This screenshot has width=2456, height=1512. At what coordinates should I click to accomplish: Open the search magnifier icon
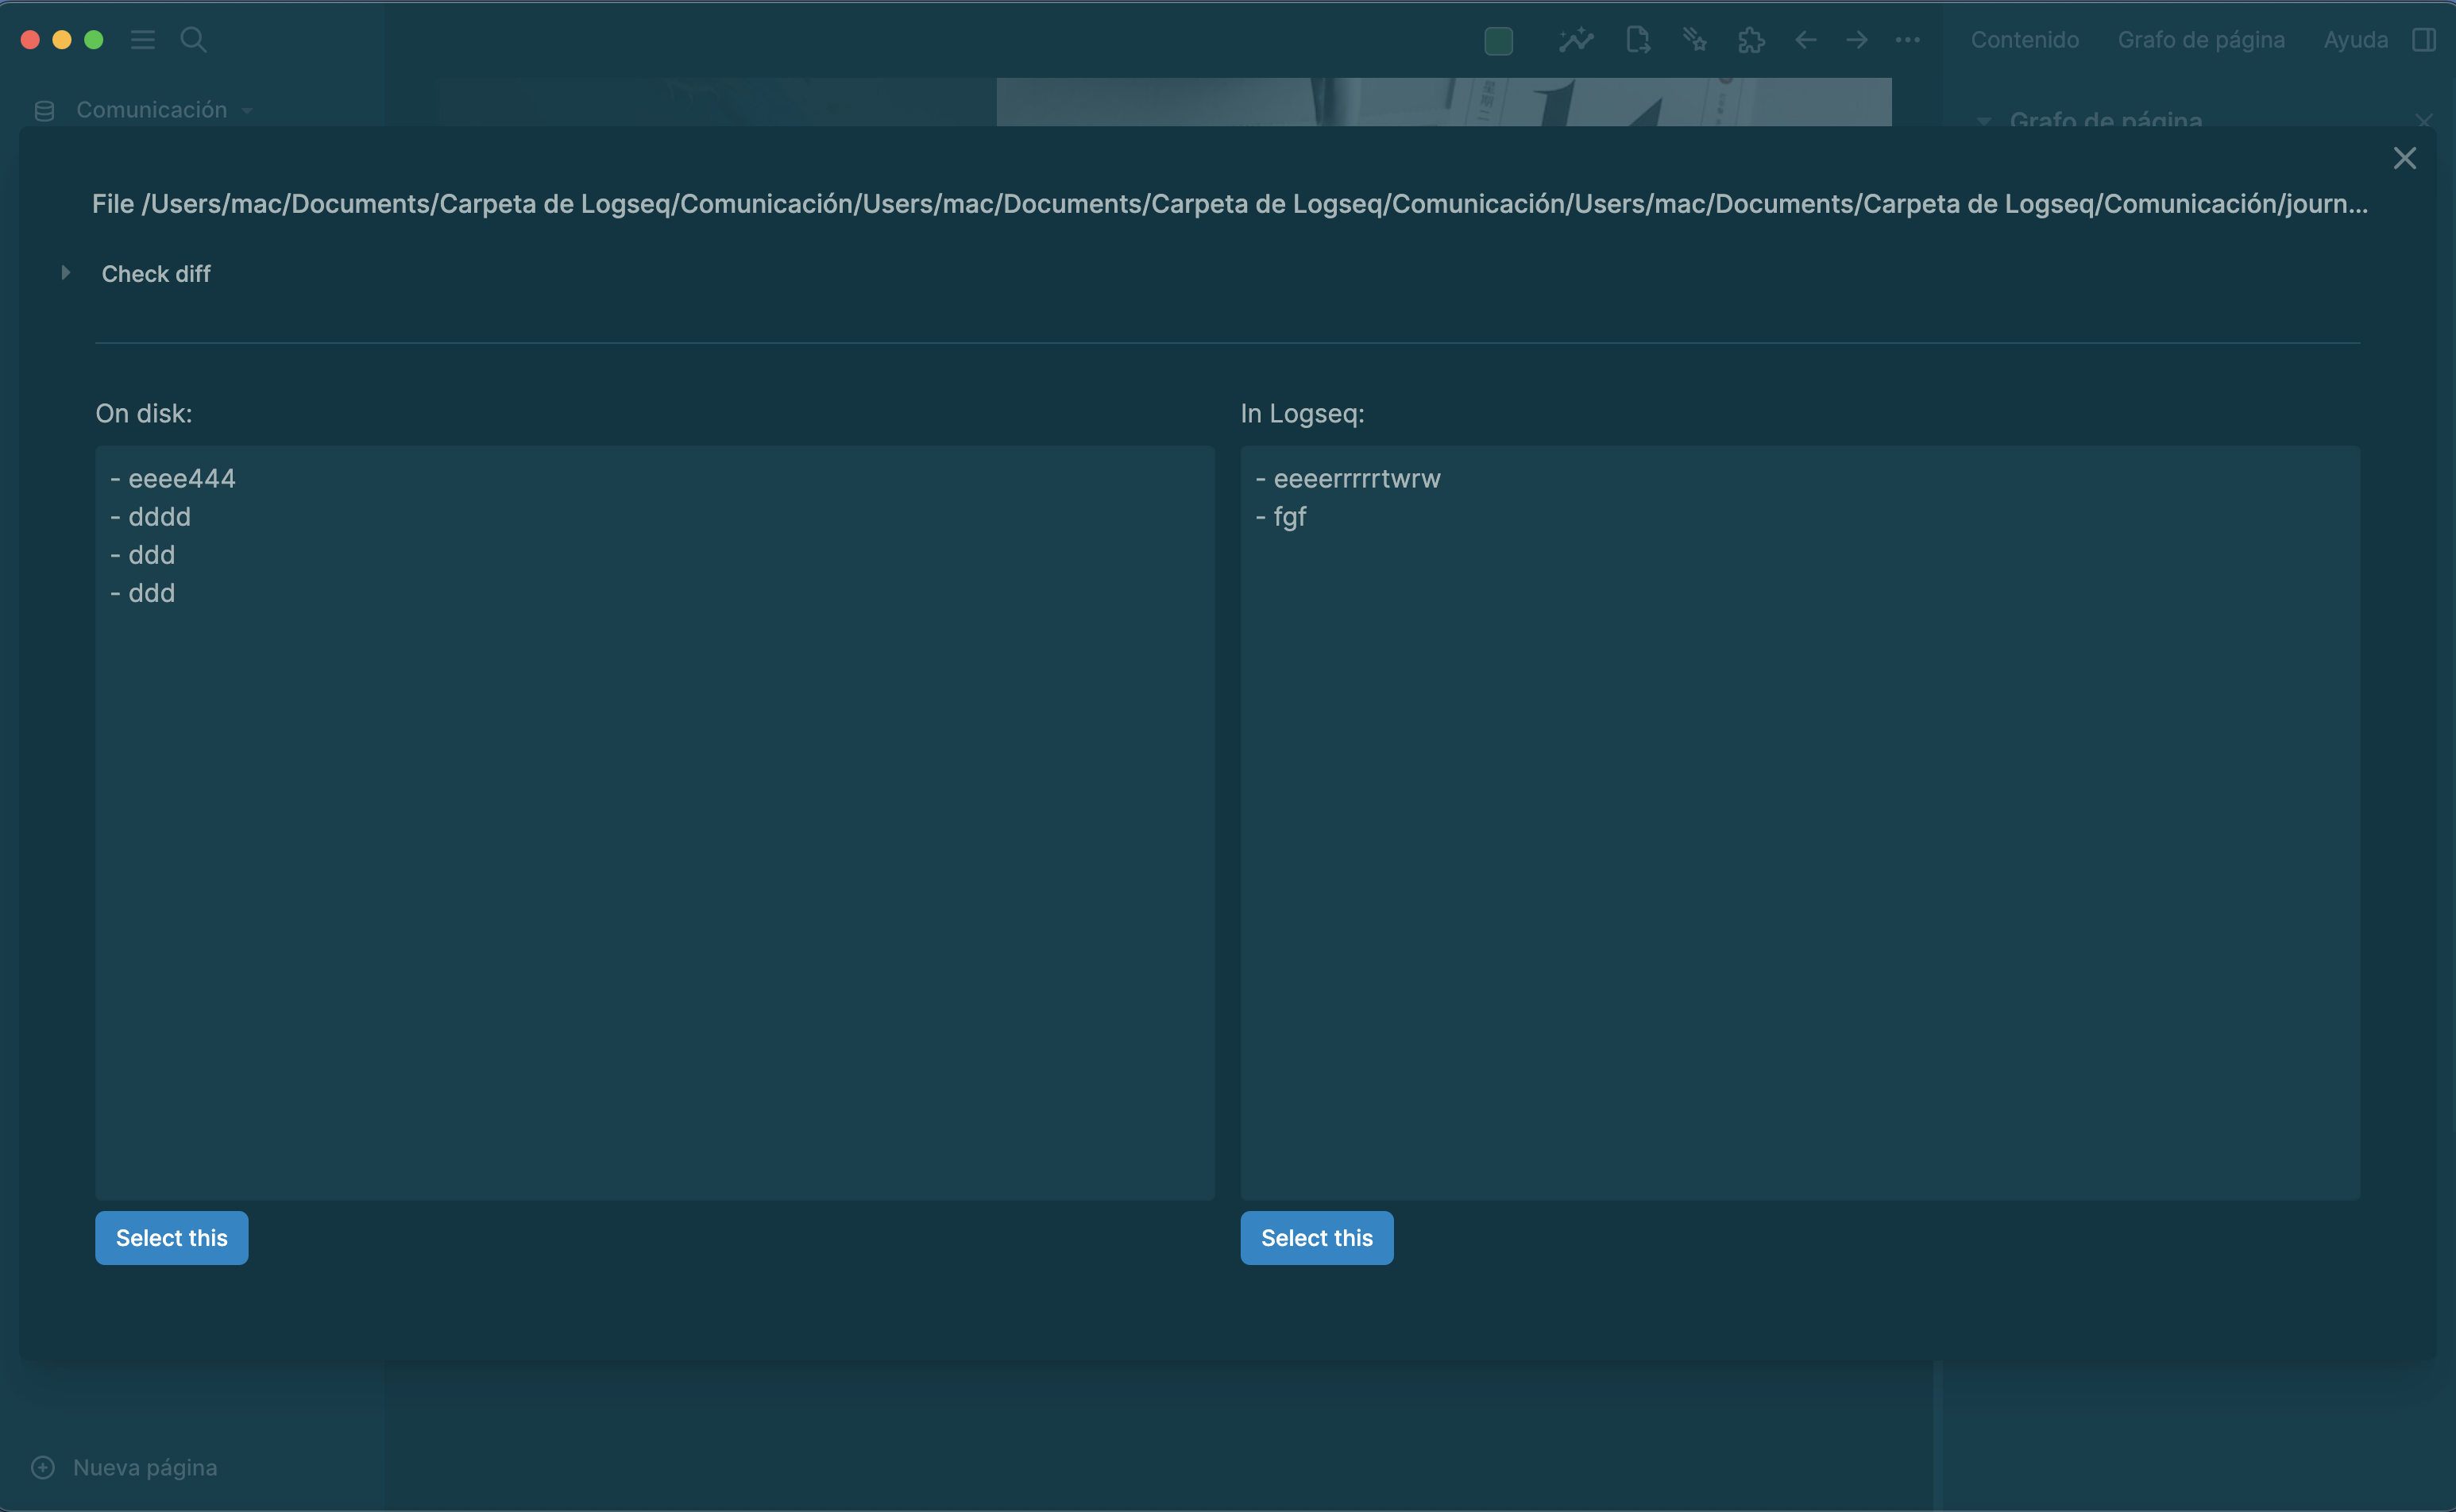click(x=193, y=40)
